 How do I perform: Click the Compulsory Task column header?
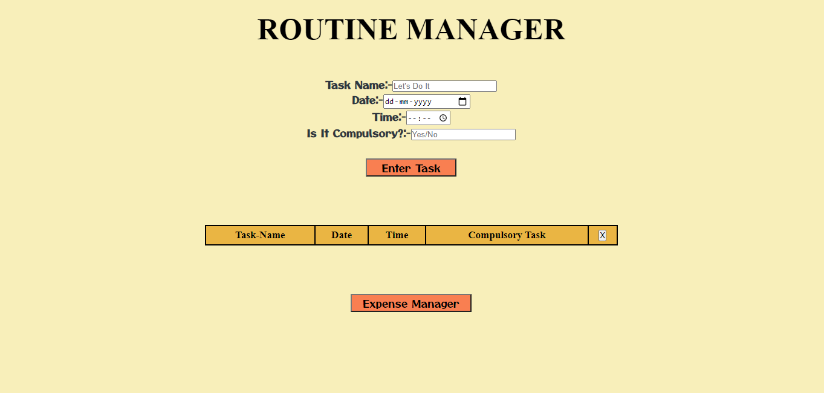tap(507, 235)
